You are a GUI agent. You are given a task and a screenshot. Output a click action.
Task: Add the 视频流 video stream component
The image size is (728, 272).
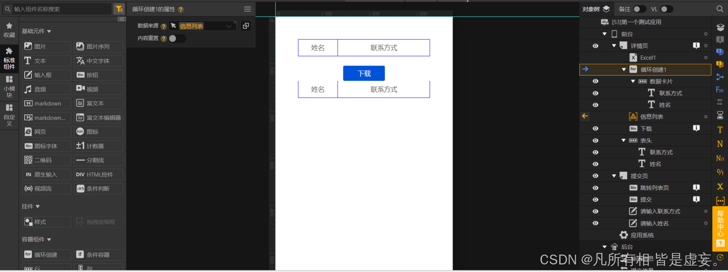(46, 189)
